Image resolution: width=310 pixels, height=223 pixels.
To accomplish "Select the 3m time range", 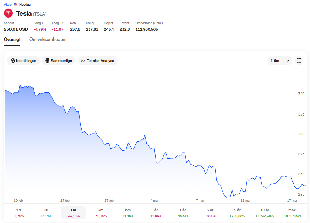I will click(x=101, y=213).
